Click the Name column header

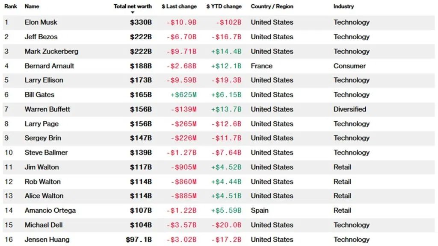(x=32, y=6)
